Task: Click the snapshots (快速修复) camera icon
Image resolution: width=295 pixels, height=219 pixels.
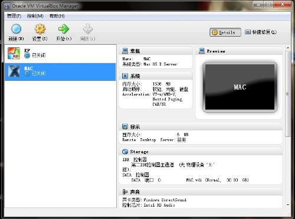Action: point(248,32)
